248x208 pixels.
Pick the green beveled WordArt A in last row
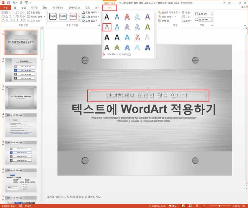(117, 47)
